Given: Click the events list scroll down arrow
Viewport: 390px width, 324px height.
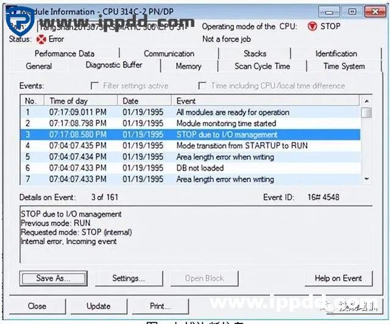Looking at the screenshot, I should coord(367,179).
